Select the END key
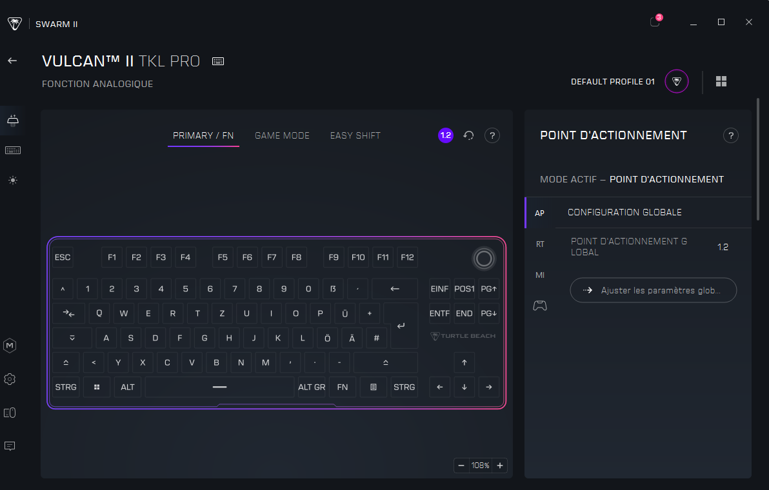 point(464,313)
